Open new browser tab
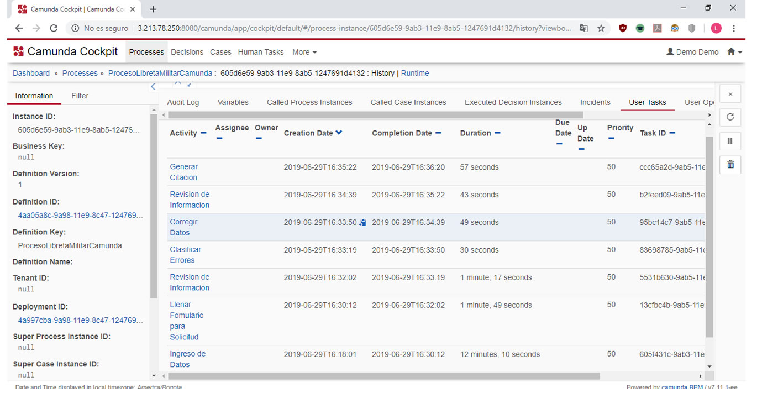This screenshot has width=757, height=398. tap(153, 9)
